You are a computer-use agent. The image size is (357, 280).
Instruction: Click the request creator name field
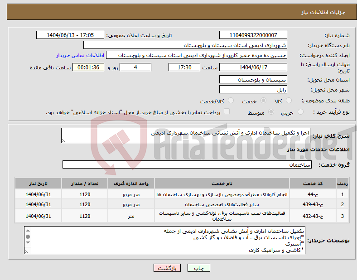(x=197, y=55)
